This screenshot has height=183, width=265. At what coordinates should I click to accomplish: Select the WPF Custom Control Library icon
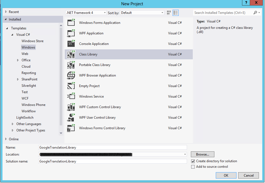point(71,107)
